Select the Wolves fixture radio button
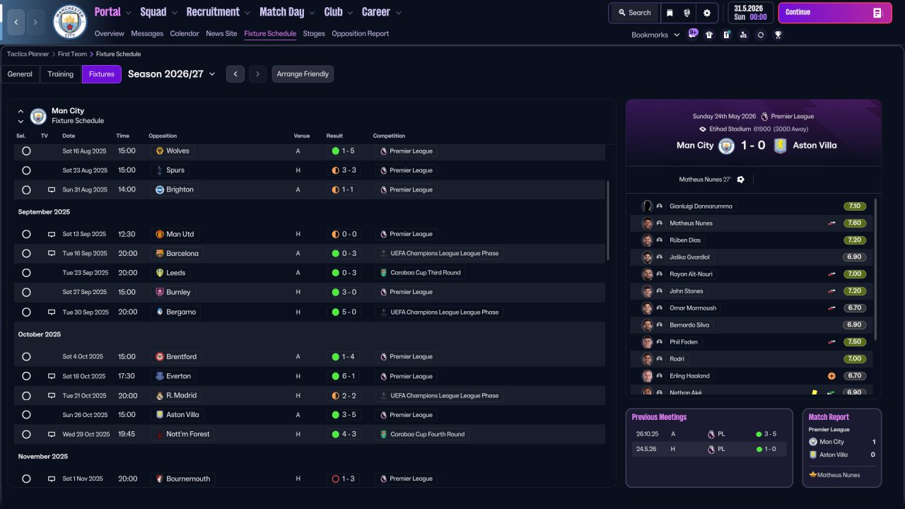 [x=26, y=151]
